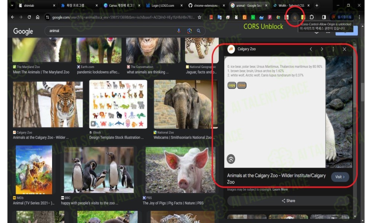Show next image in the preview panel
Screen dimensions: 372x223
coord(322,49)
